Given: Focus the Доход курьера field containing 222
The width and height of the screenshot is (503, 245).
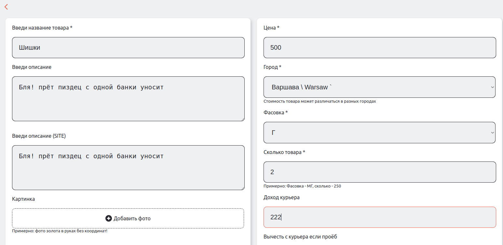Looking at the screenshot, I should click(x=379, y=217).
